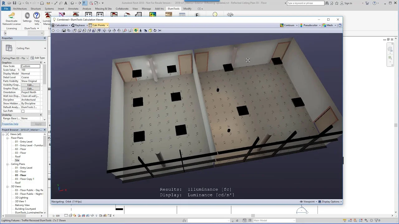Open the Display Options dropdown
The height and width of the screenshot is (224, 399).
pos(330,202)
